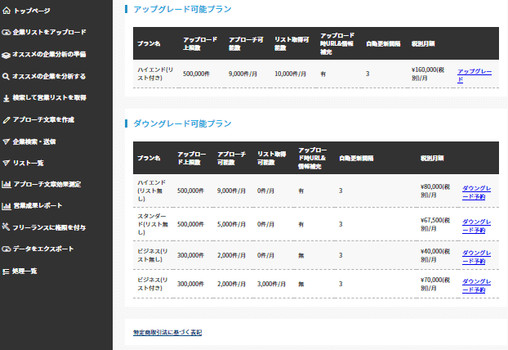Open 特定商取引法に基づく表記 link
Viewport: 508px width, 350px height.
pos(167,333)
